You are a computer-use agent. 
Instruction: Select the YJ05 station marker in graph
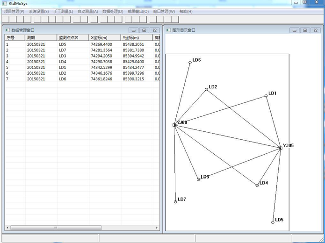pyautogui.click(x=281, y=148)
